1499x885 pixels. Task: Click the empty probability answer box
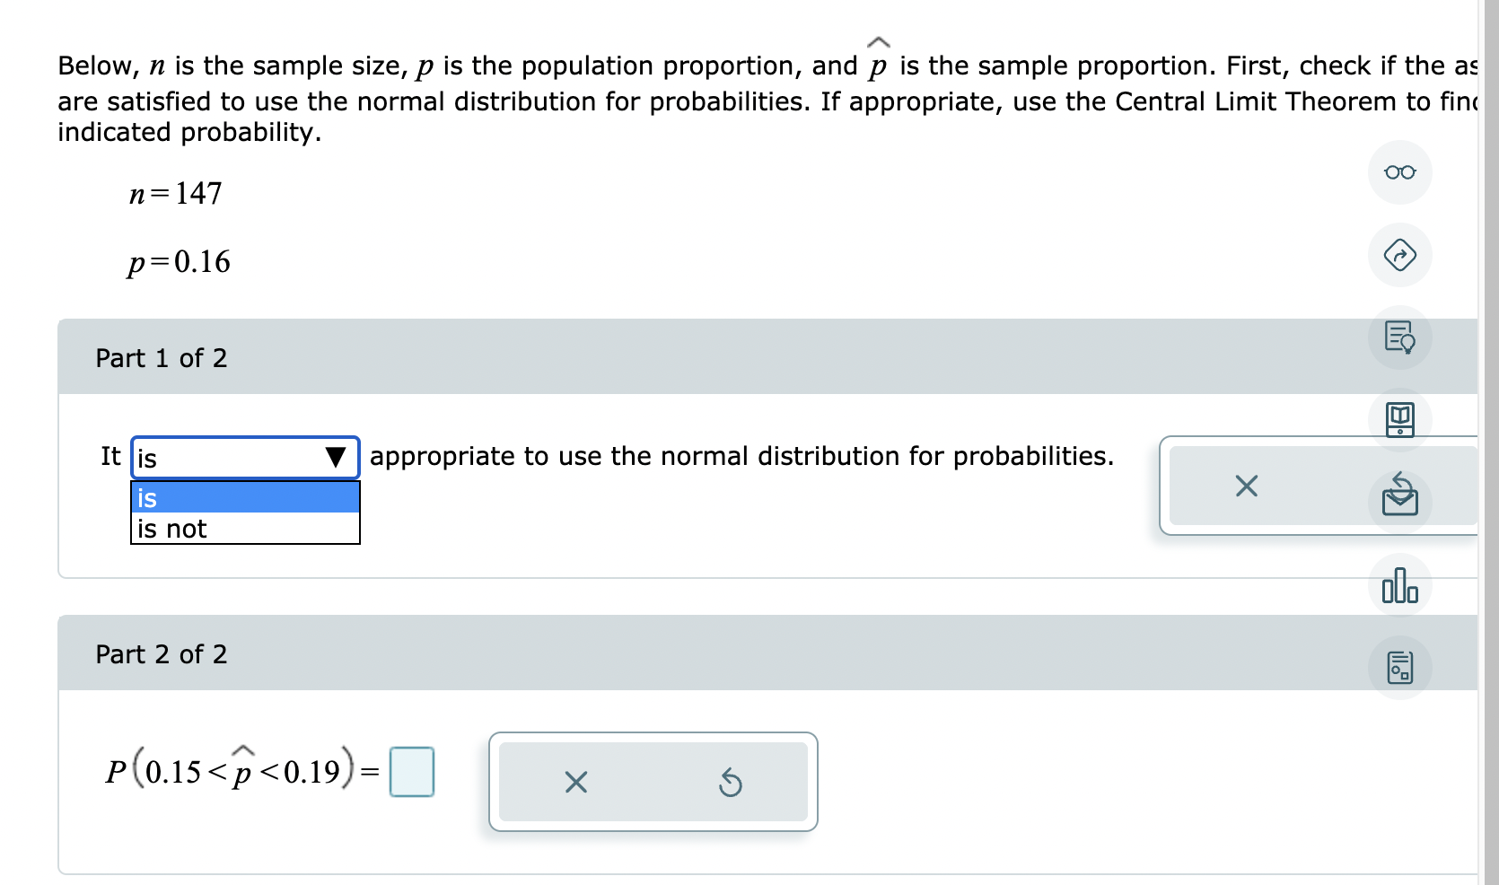[x=411, y=771]
